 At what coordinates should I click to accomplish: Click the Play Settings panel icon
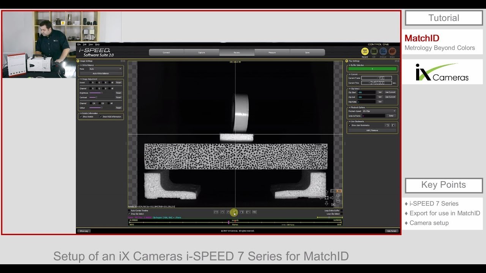click(x=347, y=61)
